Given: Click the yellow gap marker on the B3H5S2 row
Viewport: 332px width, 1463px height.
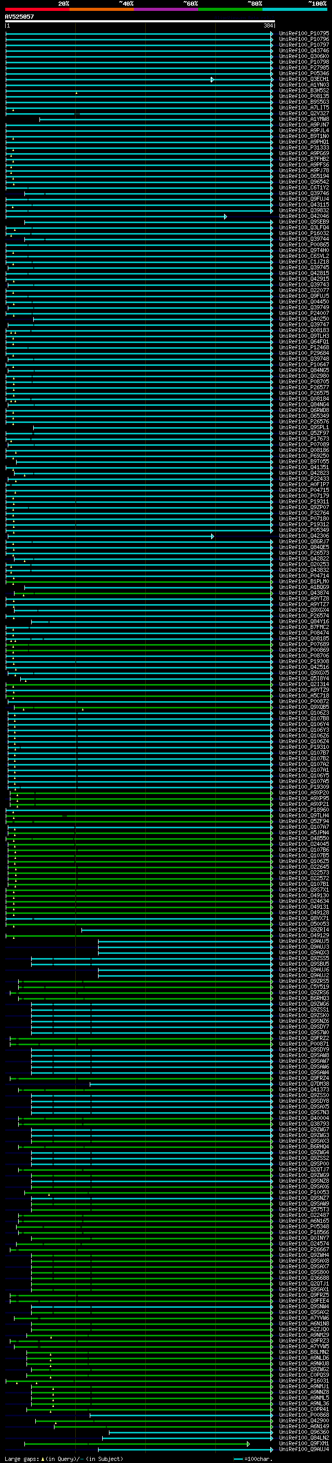Looking at the screenshot, I should pos(76,92).
